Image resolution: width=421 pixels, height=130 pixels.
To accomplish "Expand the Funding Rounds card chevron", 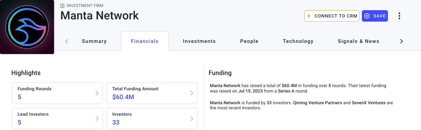I will tap(97, 93).
